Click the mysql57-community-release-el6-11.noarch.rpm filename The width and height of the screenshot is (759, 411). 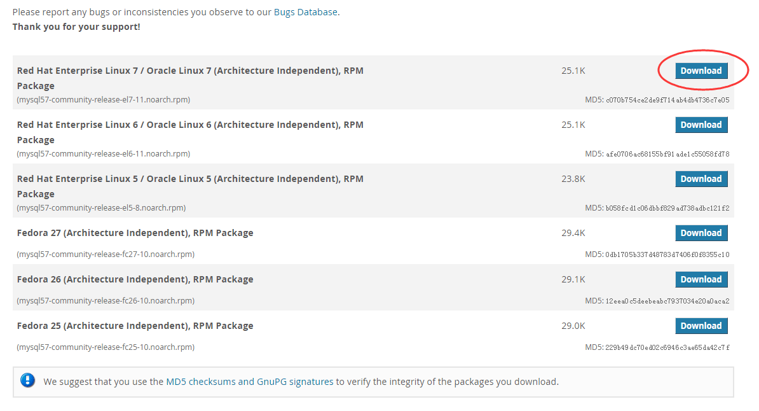coord(104,154)
